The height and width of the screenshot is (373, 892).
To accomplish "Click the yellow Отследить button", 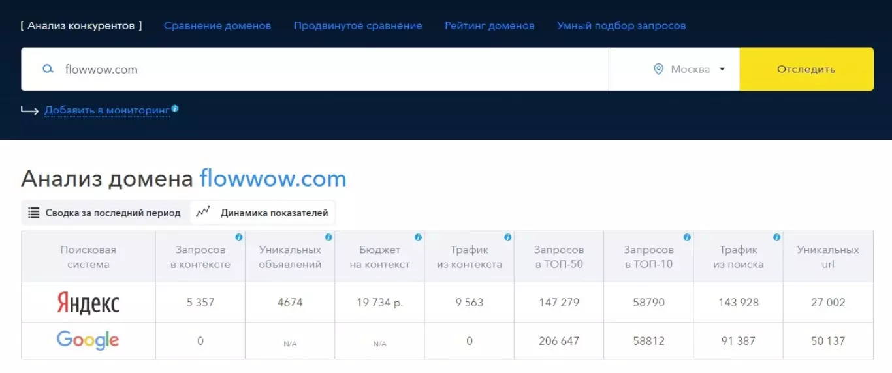I will coord(806,69).
